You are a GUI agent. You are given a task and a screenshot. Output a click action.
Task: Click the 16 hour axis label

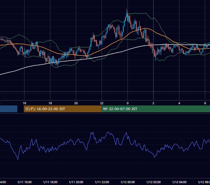(x=24, y=103)
